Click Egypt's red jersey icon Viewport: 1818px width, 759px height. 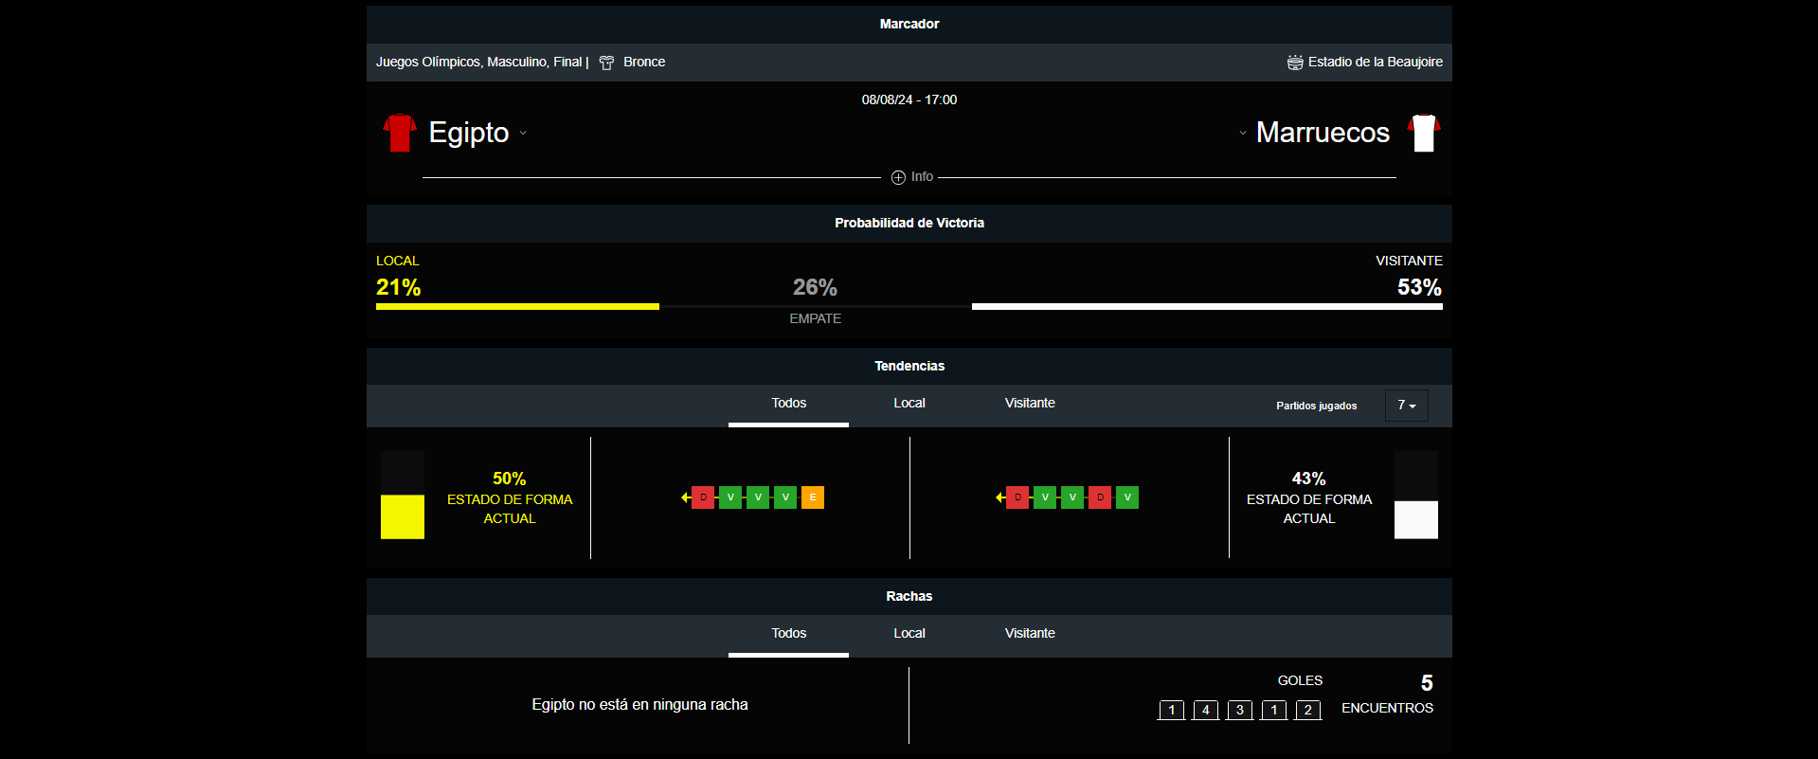click(x=399, y=133)
